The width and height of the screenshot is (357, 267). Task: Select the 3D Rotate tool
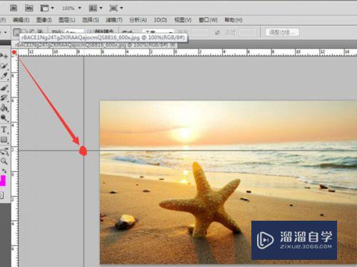click(4, 152)
